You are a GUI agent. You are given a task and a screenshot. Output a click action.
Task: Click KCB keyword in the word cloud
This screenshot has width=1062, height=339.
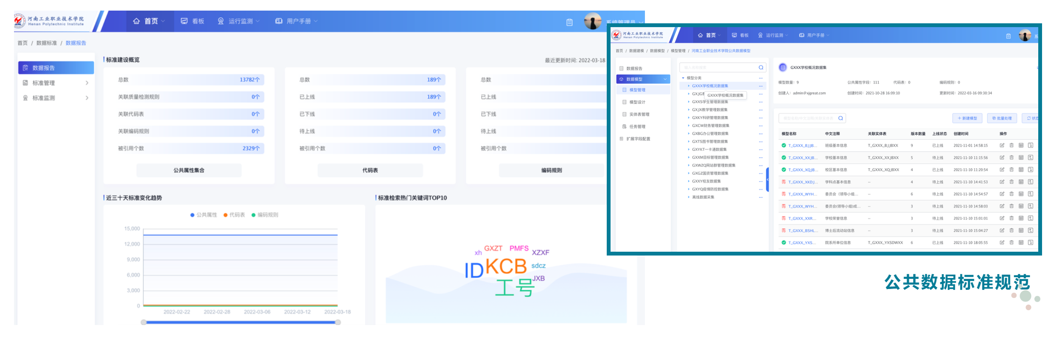pyautogui.click(x=506, y=267)
